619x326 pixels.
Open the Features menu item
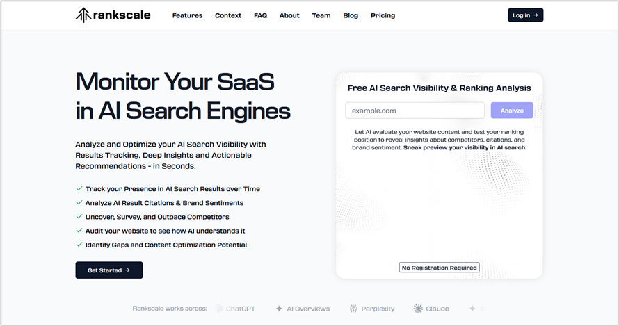(187, 15)
